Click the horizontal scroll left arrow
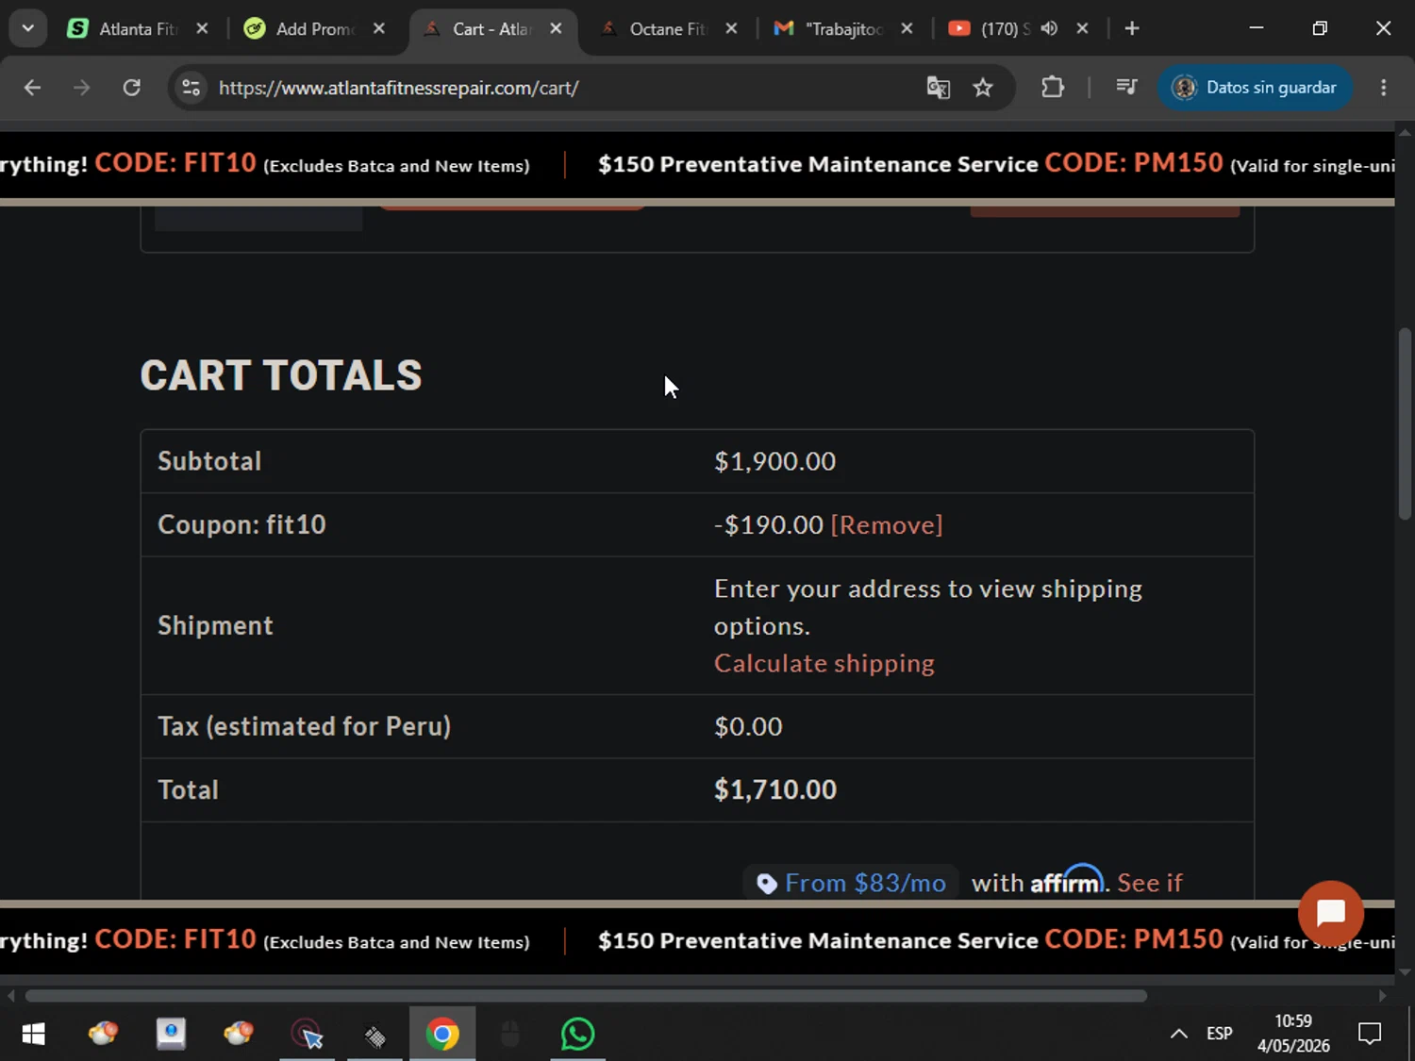 coord(10,996)
